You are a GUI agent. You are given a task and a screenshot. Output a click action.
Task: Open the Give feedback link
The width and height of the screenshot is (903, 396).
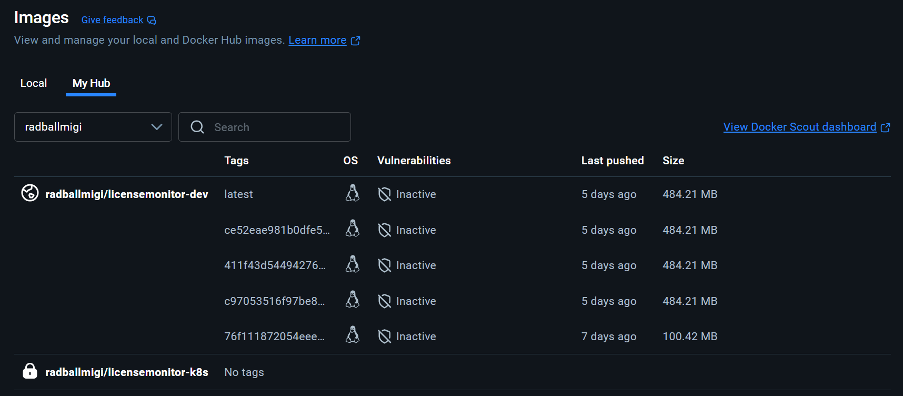(x=112, y=20)
